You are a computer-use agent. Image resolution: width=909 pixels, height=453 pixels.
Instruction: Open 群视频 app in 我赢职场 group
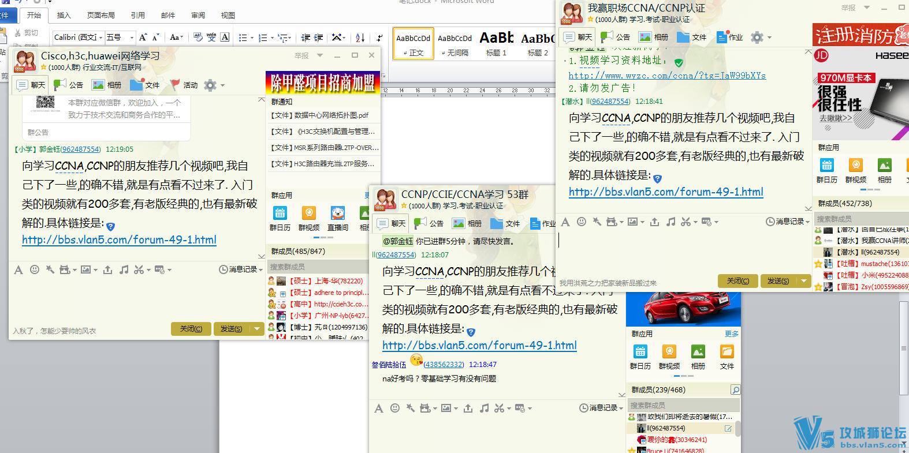pyautogui.click(x=855, y=171)
